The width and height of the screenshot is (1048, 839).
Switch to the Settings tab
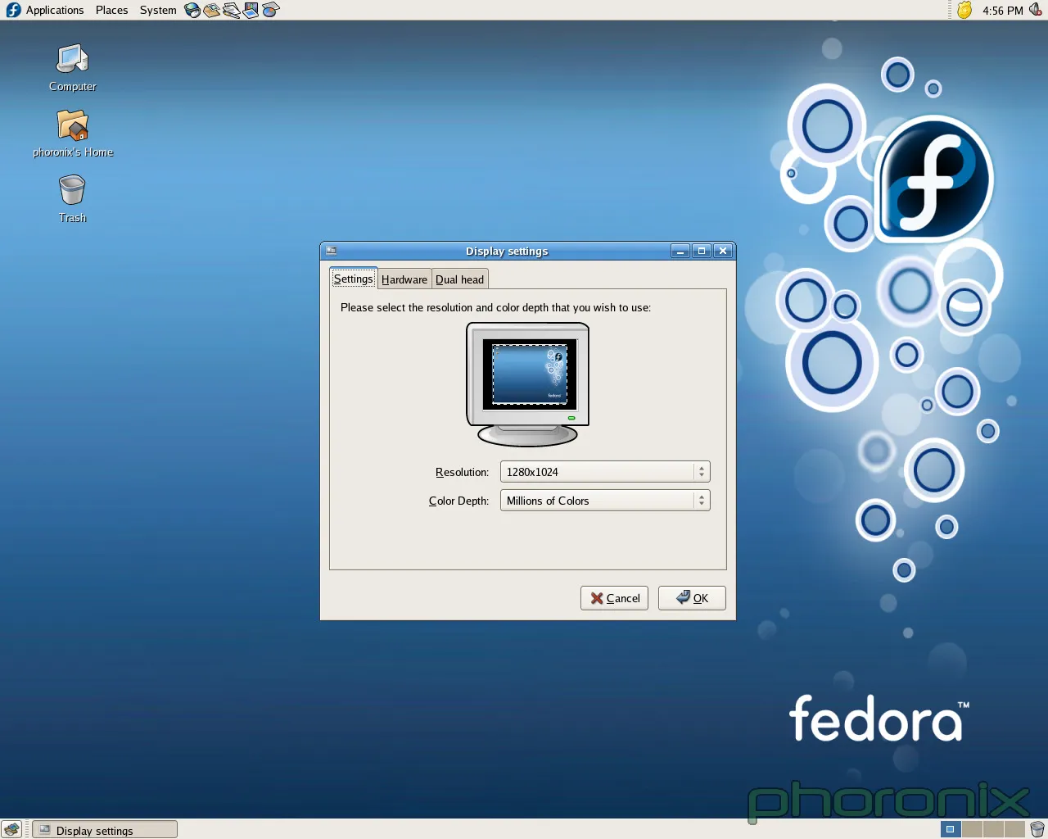pos(353,279)
